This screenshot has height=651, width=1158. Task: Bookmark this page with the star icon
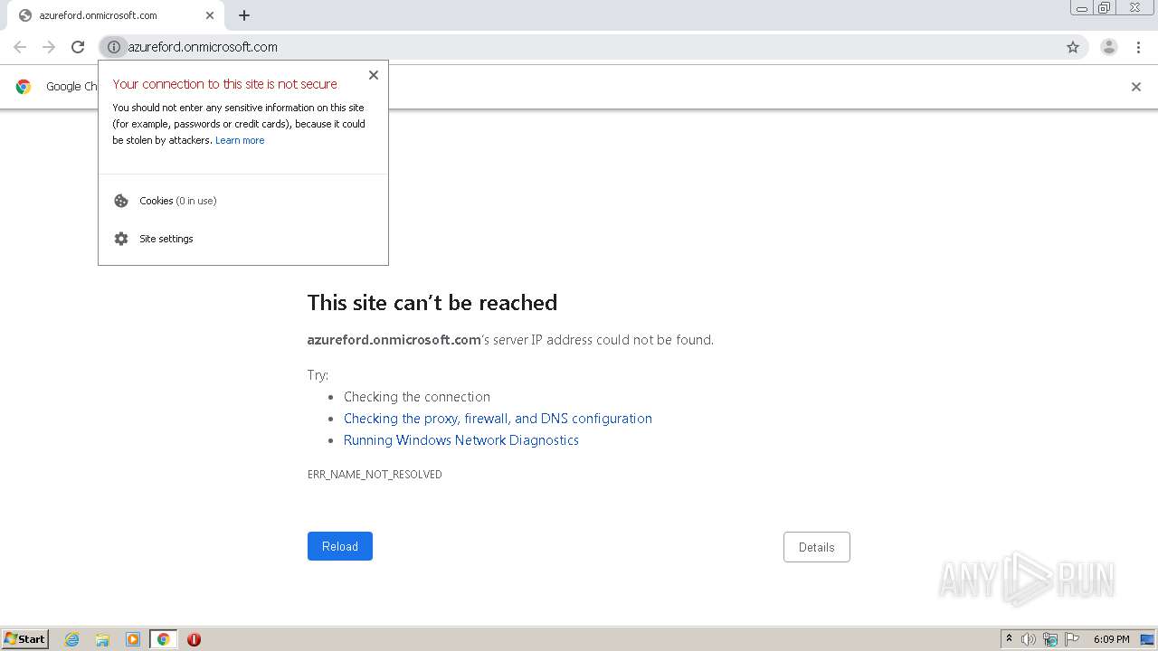(1073, 47)
